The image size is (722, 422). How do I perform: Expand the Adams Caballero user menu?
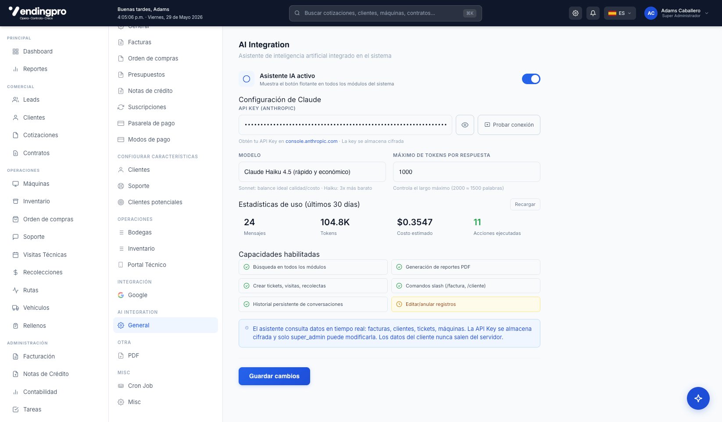click(676, 13)
